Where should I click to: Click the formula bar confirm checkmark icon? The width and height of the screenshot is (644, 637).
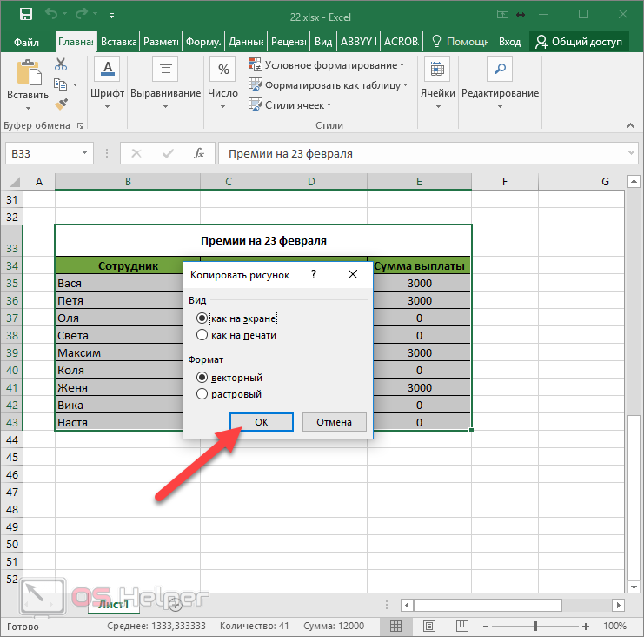pos(168,153)
